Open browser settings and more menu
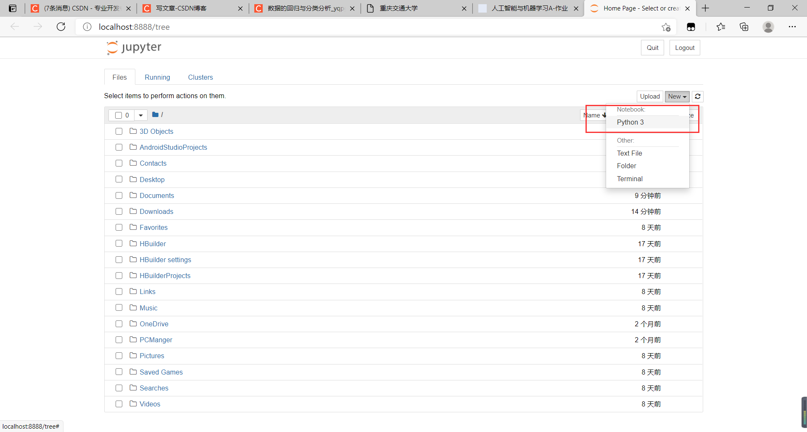Image resolution: width=807 pixels, height=432 pixels. pyautogui.click(x=792, y=27)
